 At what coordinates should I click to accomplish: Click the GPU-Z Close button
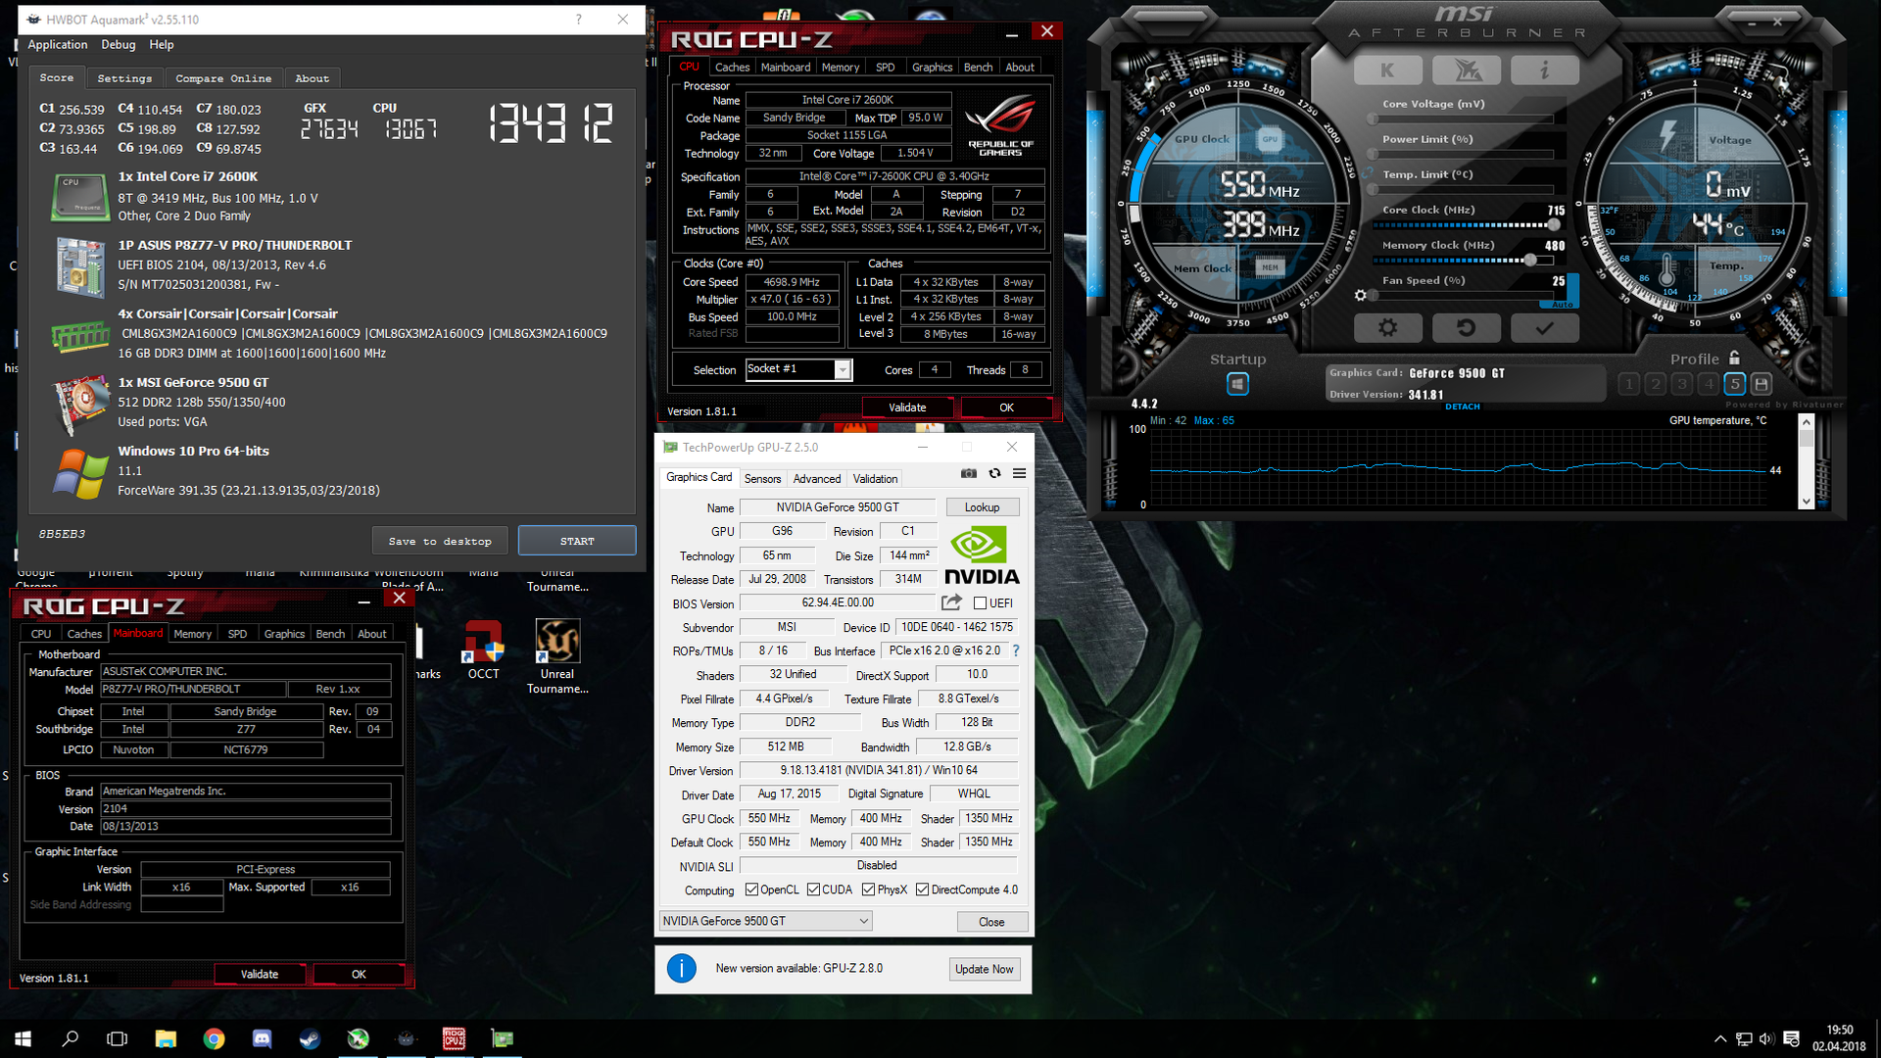pyautogui.click(x=991, y=922)
